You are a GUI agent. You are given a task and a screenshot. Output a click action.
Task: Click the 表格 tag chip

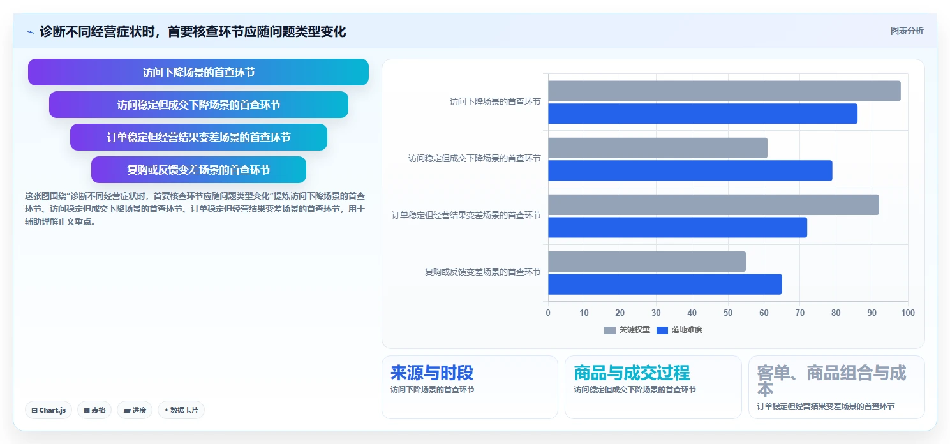click(94, 410)
